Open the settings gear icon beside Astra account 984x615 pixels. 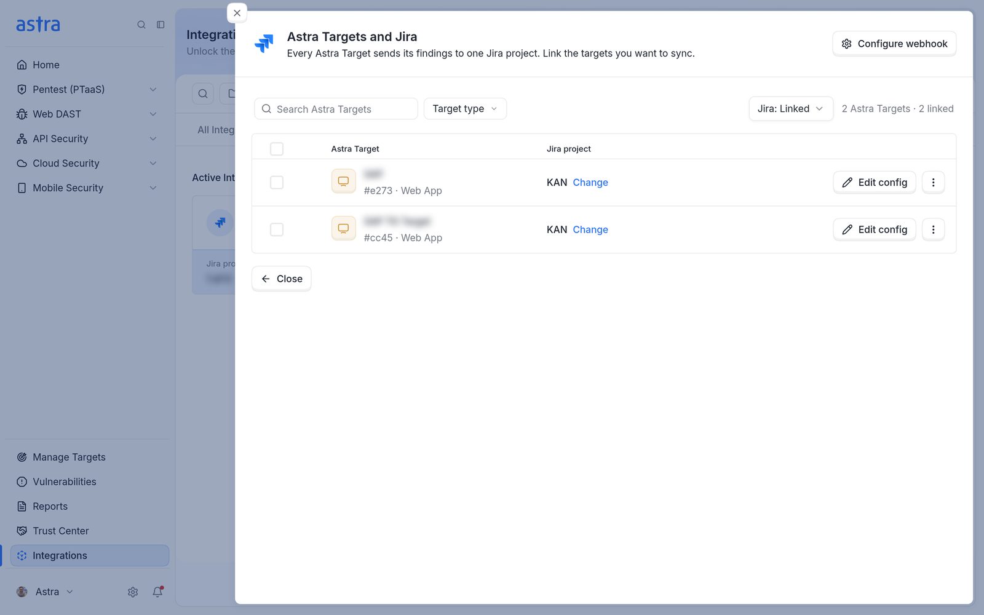[x=133, y=592]
